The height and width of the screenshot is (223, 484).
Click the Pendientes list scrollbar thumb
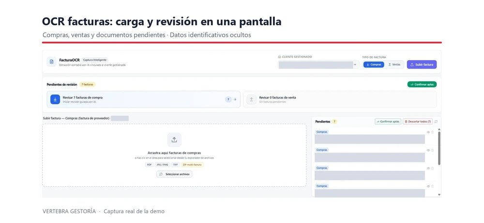pyautogui.click(x=439, y=148)
